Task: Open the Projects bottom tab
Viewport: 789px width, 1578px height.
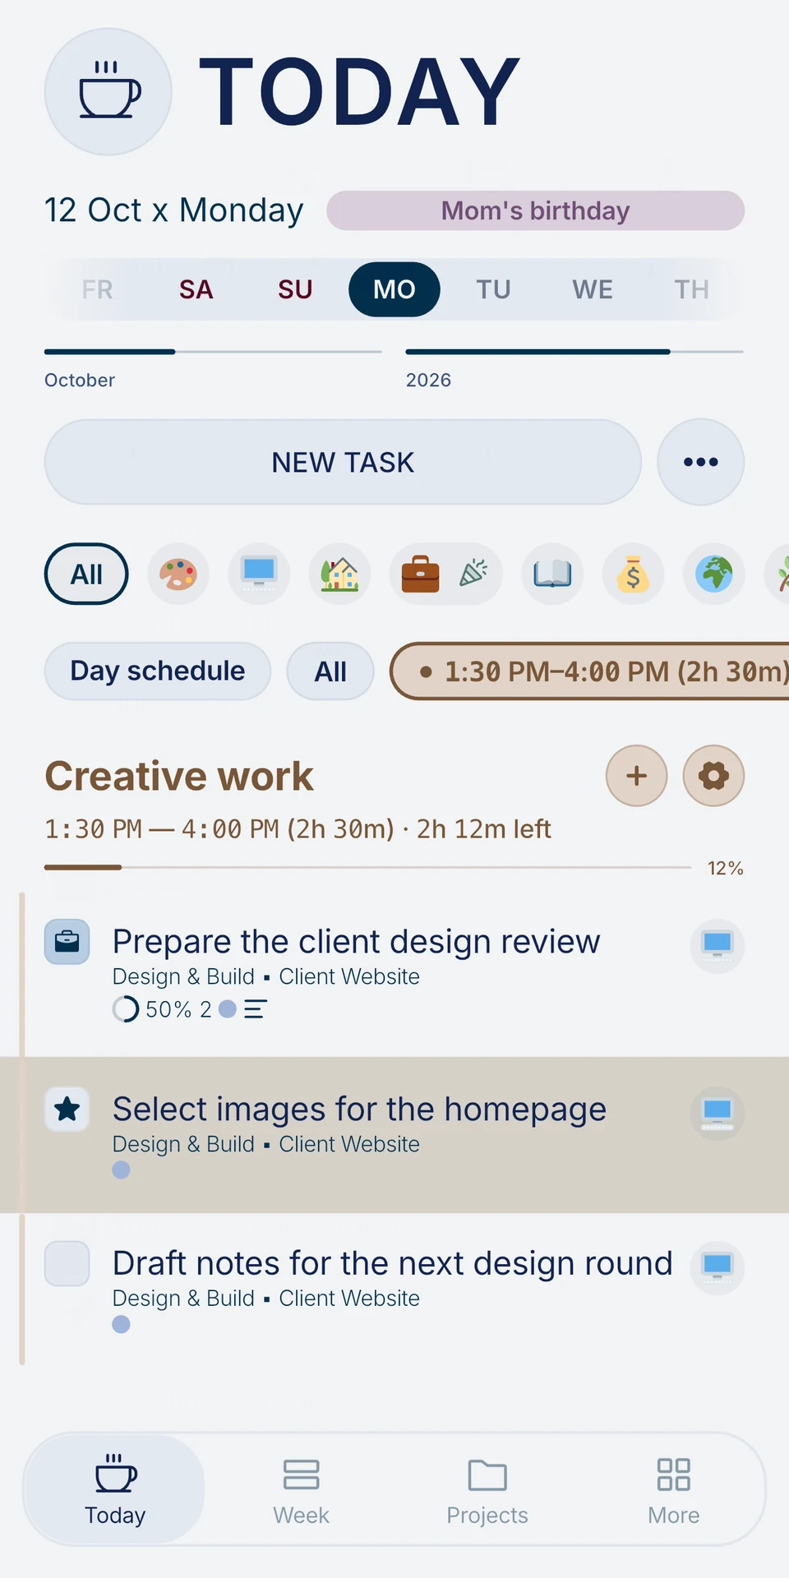Action: pyautogui.click(x=487, y=1489)
